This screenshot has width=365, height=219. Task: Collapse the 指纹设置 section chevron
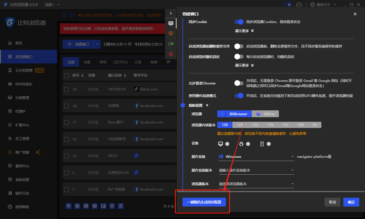tap(207, 105)
